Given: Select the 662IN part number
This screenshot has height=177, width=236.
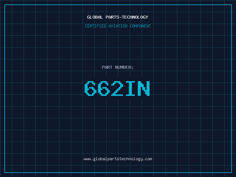Looking at the screenshot, I should tap(117, 88).
